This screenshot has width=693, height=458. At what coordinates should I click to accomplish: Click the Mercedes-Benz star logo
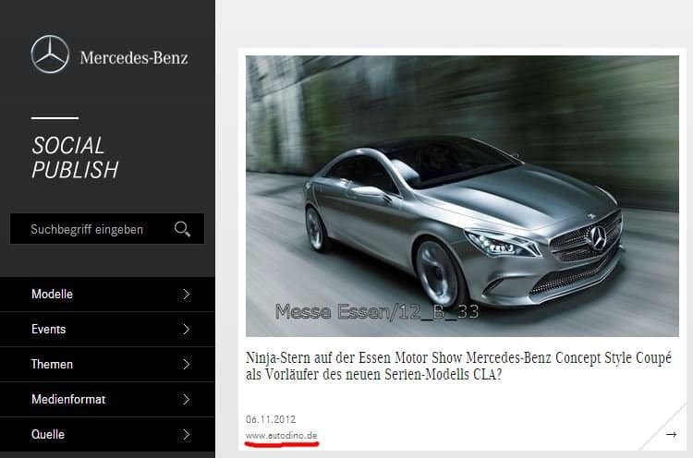50,54
